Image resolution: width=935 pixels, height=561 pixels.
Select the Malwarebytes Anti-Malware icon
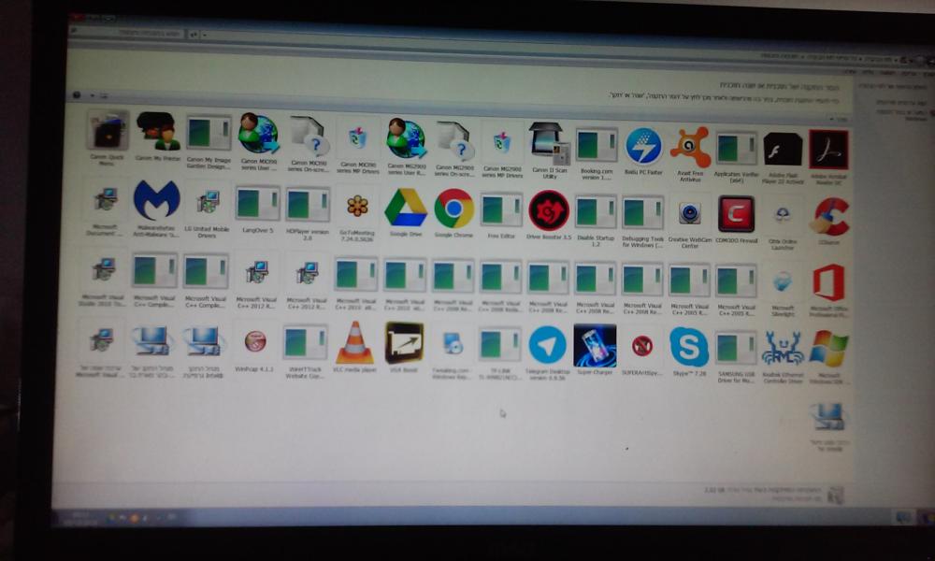pyautogui.click(x=157, y=200)
